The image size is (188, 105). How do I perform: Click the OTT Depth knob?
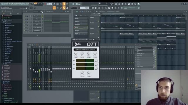[x=76, y=53]
